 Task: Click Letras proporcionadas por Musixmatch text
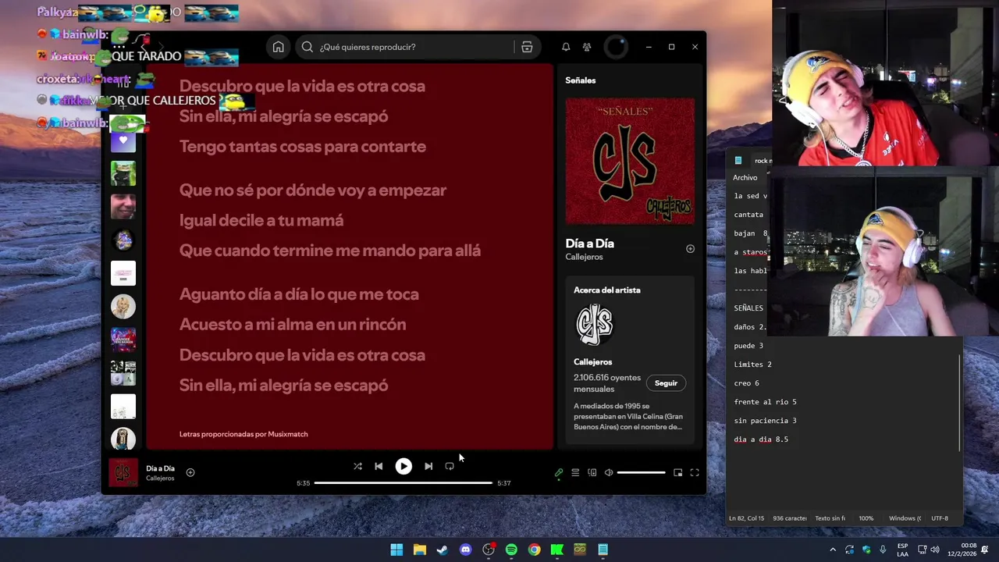click(x=244, y=434)
